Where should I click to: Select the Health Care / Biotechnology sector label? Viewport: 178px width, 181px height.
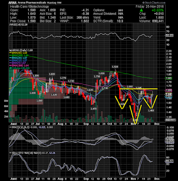pyautogui.click(x=29, y=6)
